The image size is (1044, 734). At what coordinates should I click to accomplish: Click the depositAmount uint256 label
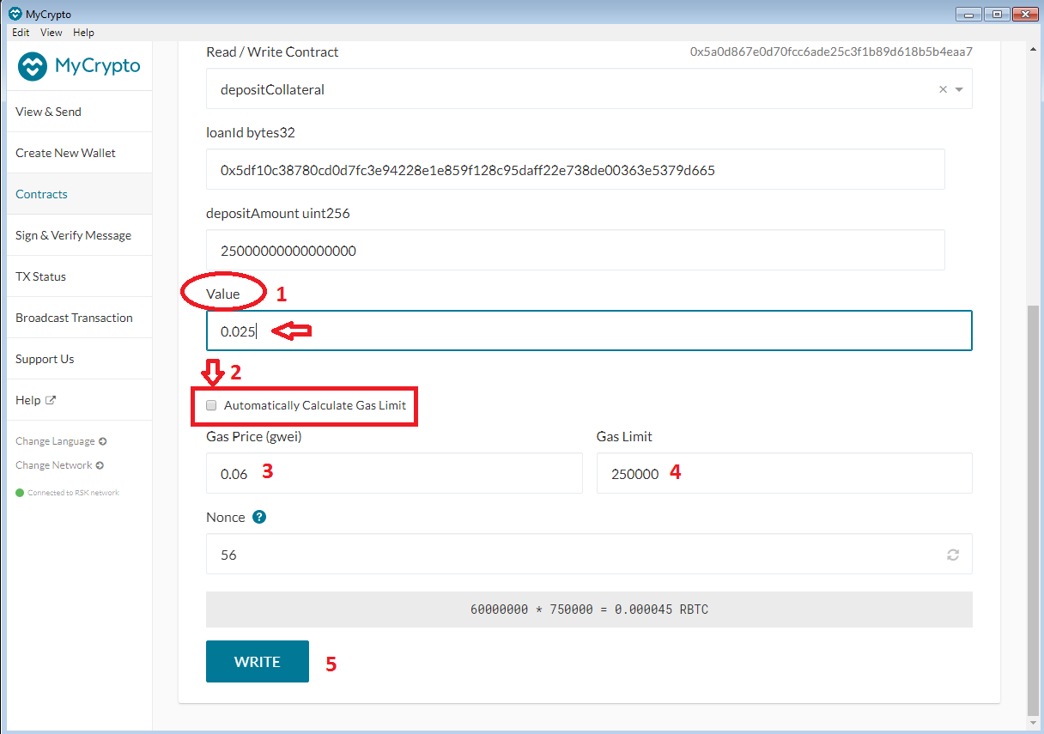tap(277, 213)
